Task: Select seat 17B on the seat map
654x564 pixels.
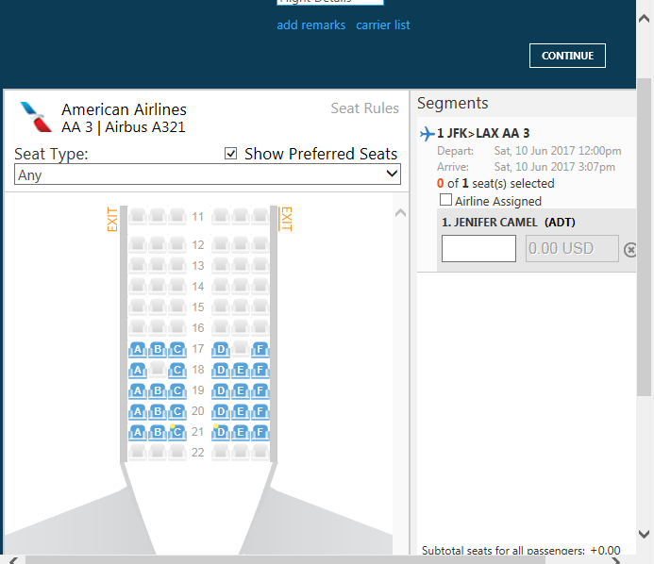Action: tap(158, 349)
